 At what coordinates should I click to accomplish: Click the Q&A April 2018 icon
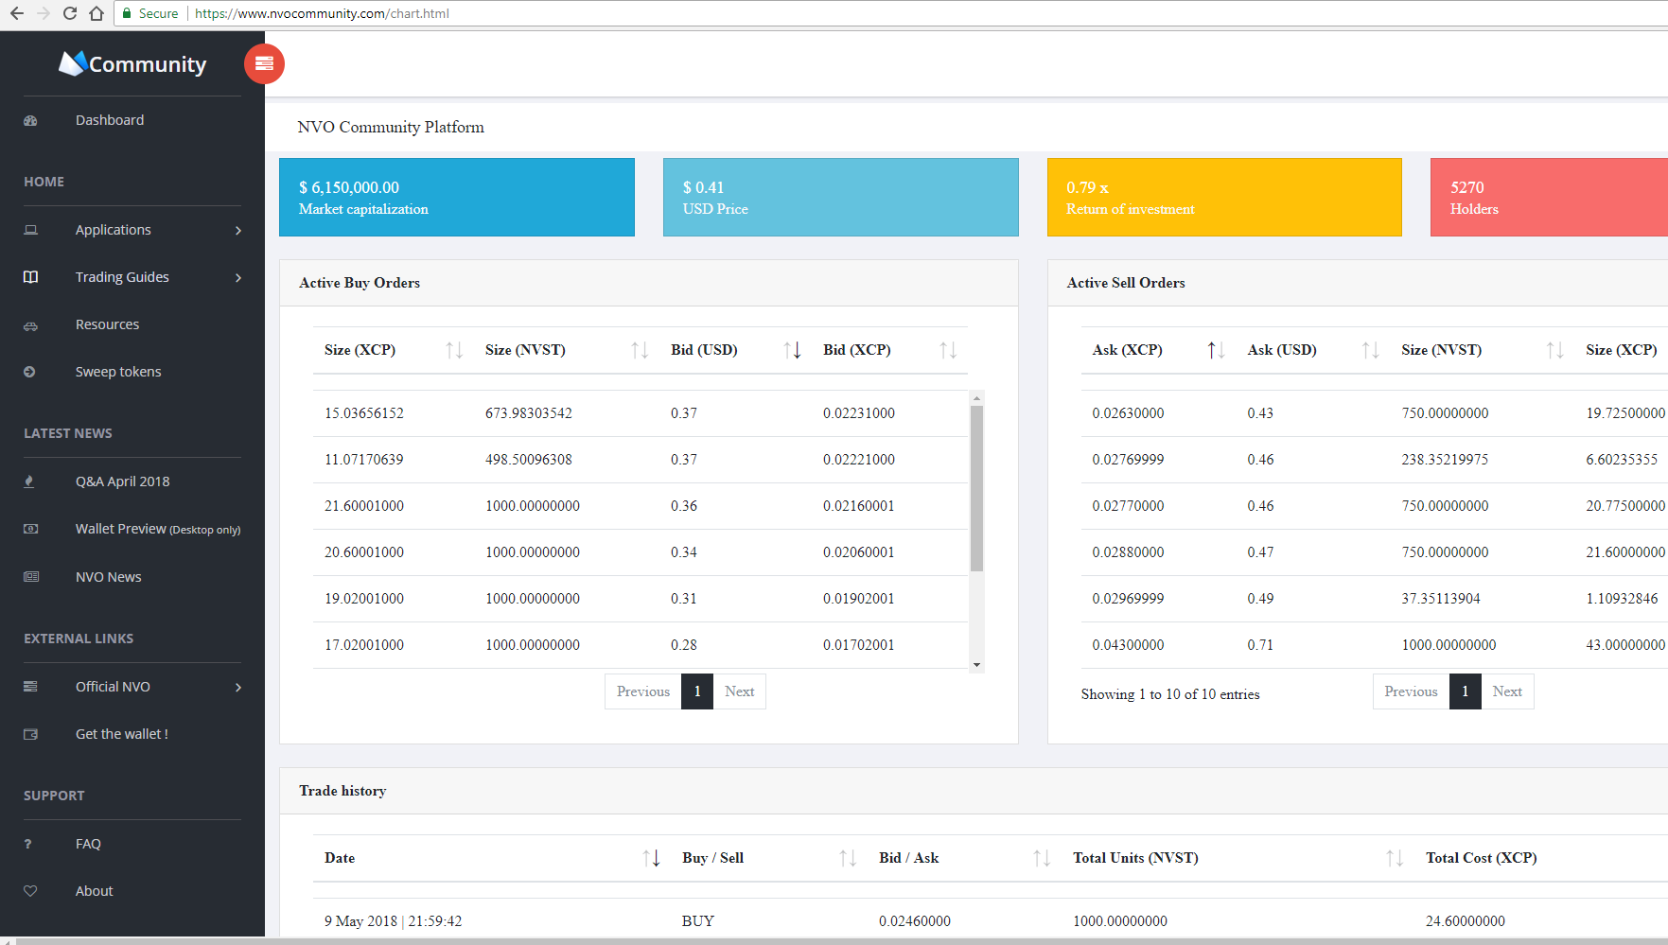(x=29, y=481)
